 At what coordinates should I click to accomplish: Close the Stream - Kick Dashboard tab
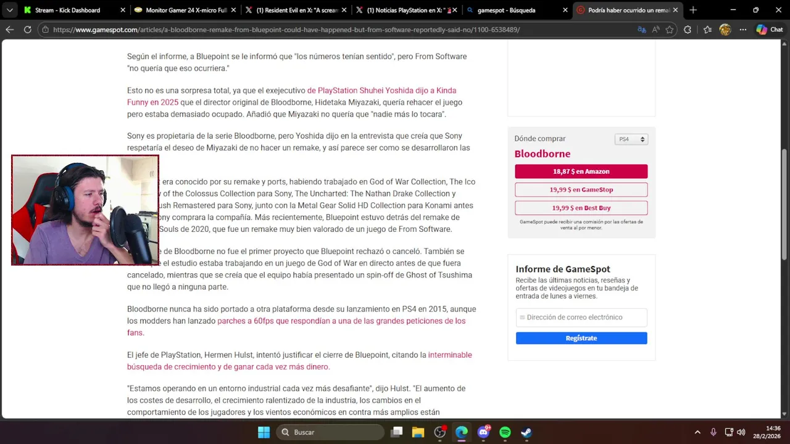click(x=122, y=10)
